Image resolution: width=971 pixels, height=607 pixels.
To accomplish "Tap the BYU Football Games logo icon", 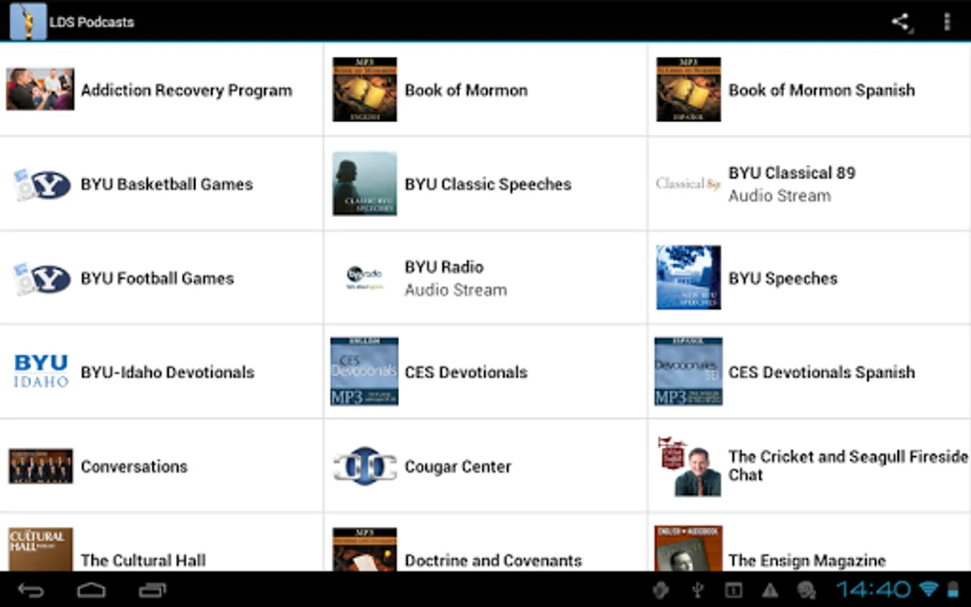I will [x=41, y=278].
